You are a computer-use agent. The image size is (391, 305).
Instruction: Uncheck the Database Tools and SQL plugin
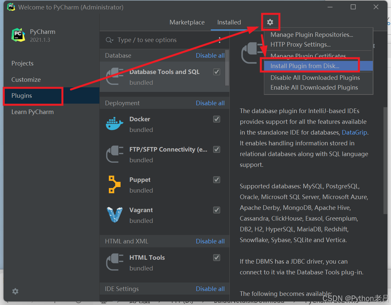pyautogui.click(x=217, y=72)
